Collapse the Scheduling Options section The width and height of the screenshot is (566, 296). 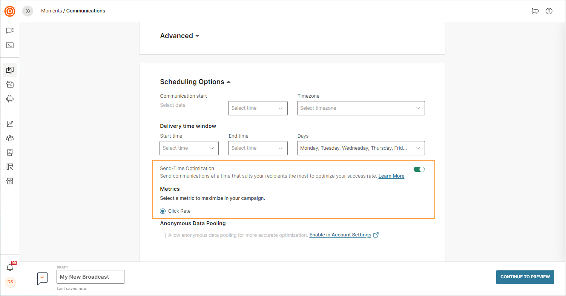pos(195,82)
